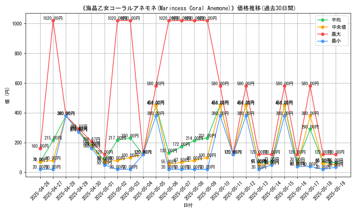Click the 1000 y-axis tick label
This screenshot has width=356, height=213.
coord(17,24)
